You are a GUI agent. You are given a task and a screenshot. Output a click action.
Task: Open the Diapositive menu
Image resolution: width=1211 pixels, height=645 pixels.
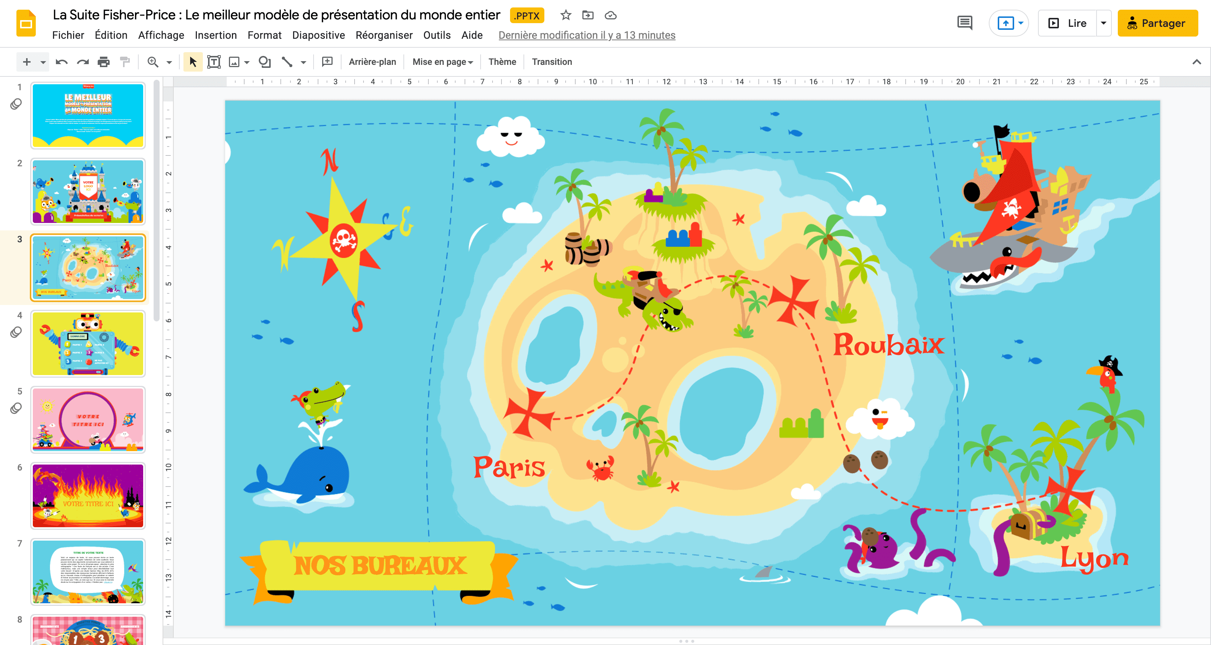point(318,35)
